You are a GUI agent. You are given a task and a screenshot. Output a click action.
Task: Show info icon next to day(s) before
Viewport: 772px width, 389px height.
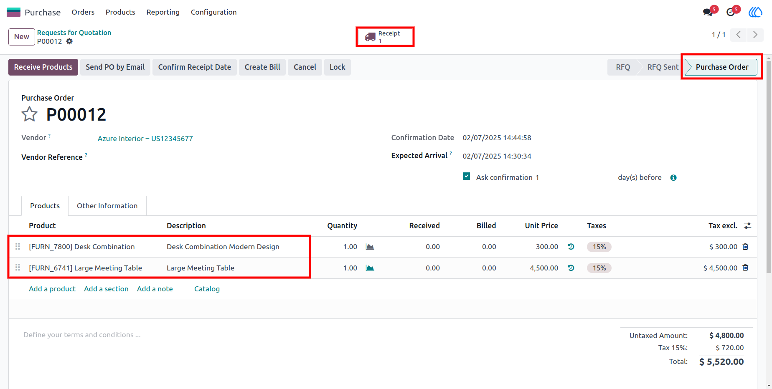[x=673, y=178]
